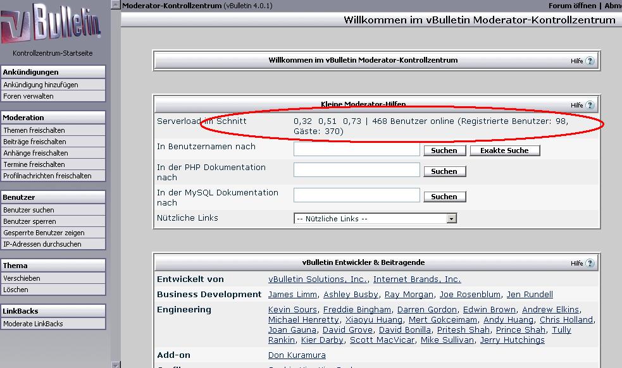Image resolution: width=622 pixels, height=368 pixels.
Task: Select Profilnachrichten freischalten
Action: (x=53, y=176)
